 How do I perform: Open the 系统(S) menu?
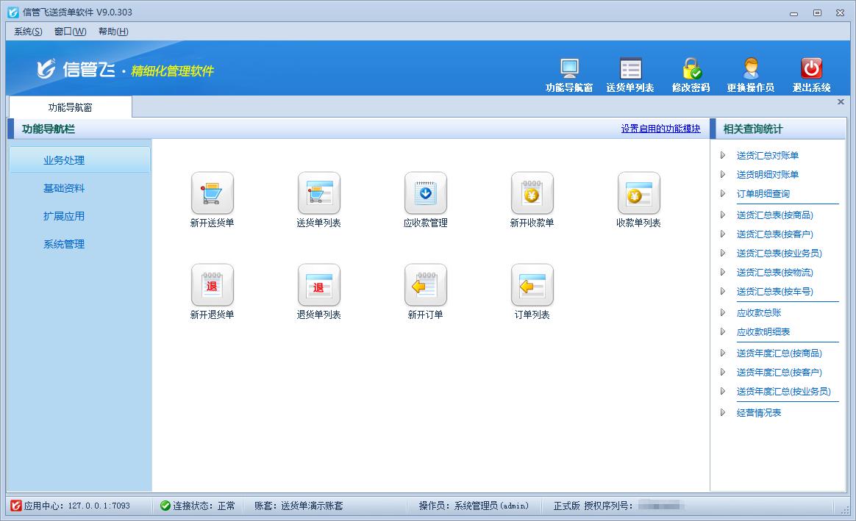click(x=28, y=32)
